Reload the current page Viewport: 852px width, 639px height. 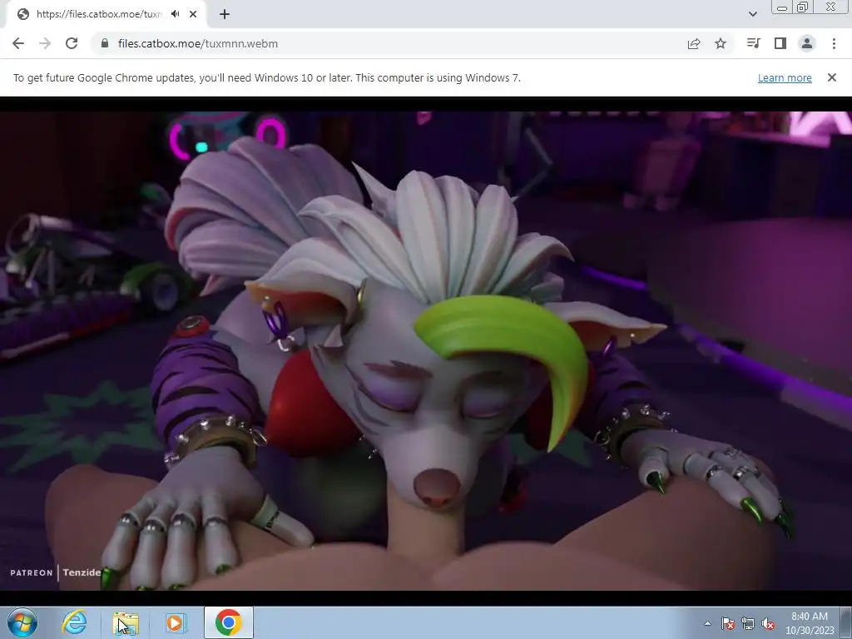point(72,43)
